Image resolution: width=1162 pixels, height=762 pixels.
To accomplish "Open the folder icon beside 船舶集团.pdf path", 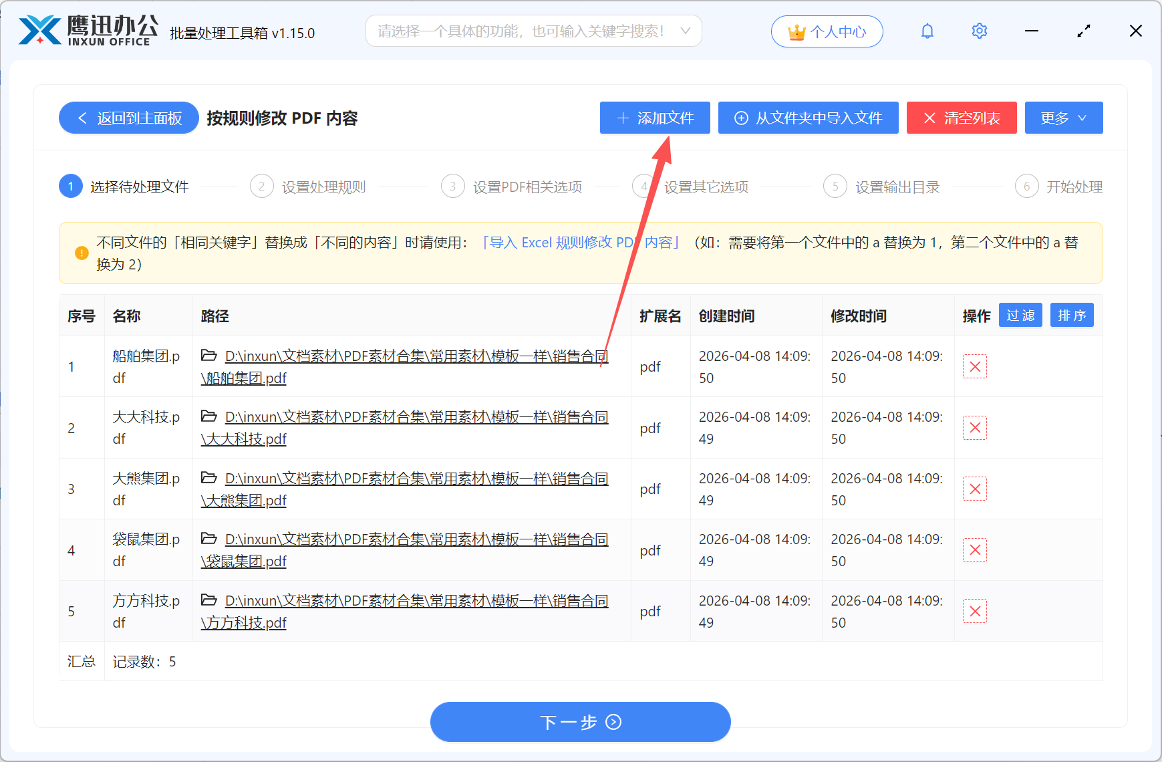I will coord(208,356).
